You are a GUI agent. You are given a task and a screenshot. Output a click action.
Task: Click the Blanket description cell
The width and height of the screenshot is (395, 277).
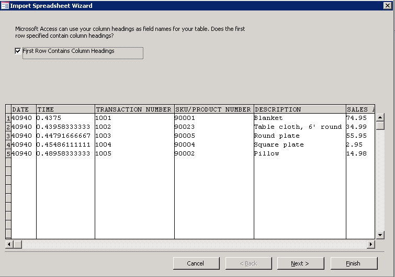click(300, 118)
